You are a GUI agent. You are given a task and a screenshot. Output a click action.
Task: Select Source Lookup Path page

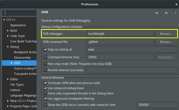point(25,68)
